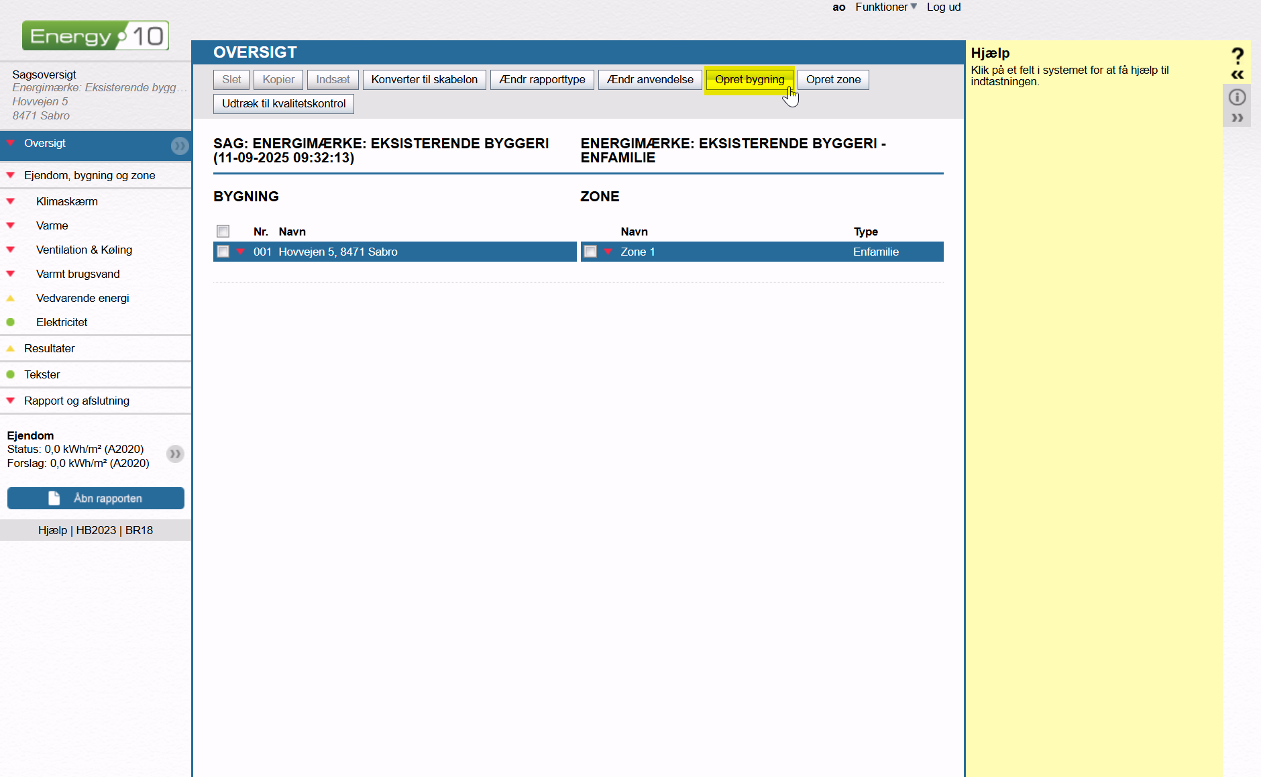Click round arrow icon beside Ejendom status
Viewport: 1261px width, 777px height.
click(x=175, y=454)
